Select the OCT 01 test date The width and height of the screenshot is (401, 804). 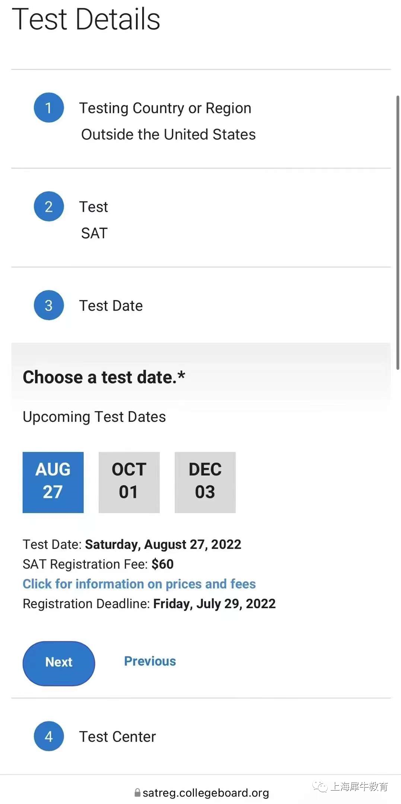pos(129,483)
